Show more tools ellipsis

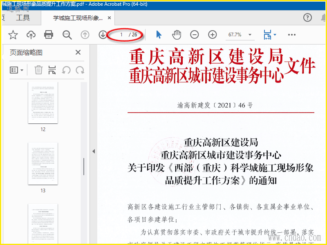[291, 35]
